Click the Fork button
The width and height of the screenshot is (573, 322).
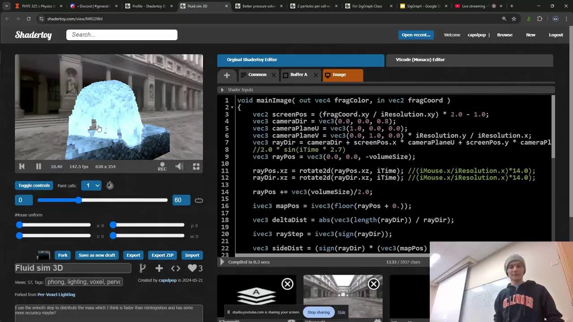click(x=63, y=255)
